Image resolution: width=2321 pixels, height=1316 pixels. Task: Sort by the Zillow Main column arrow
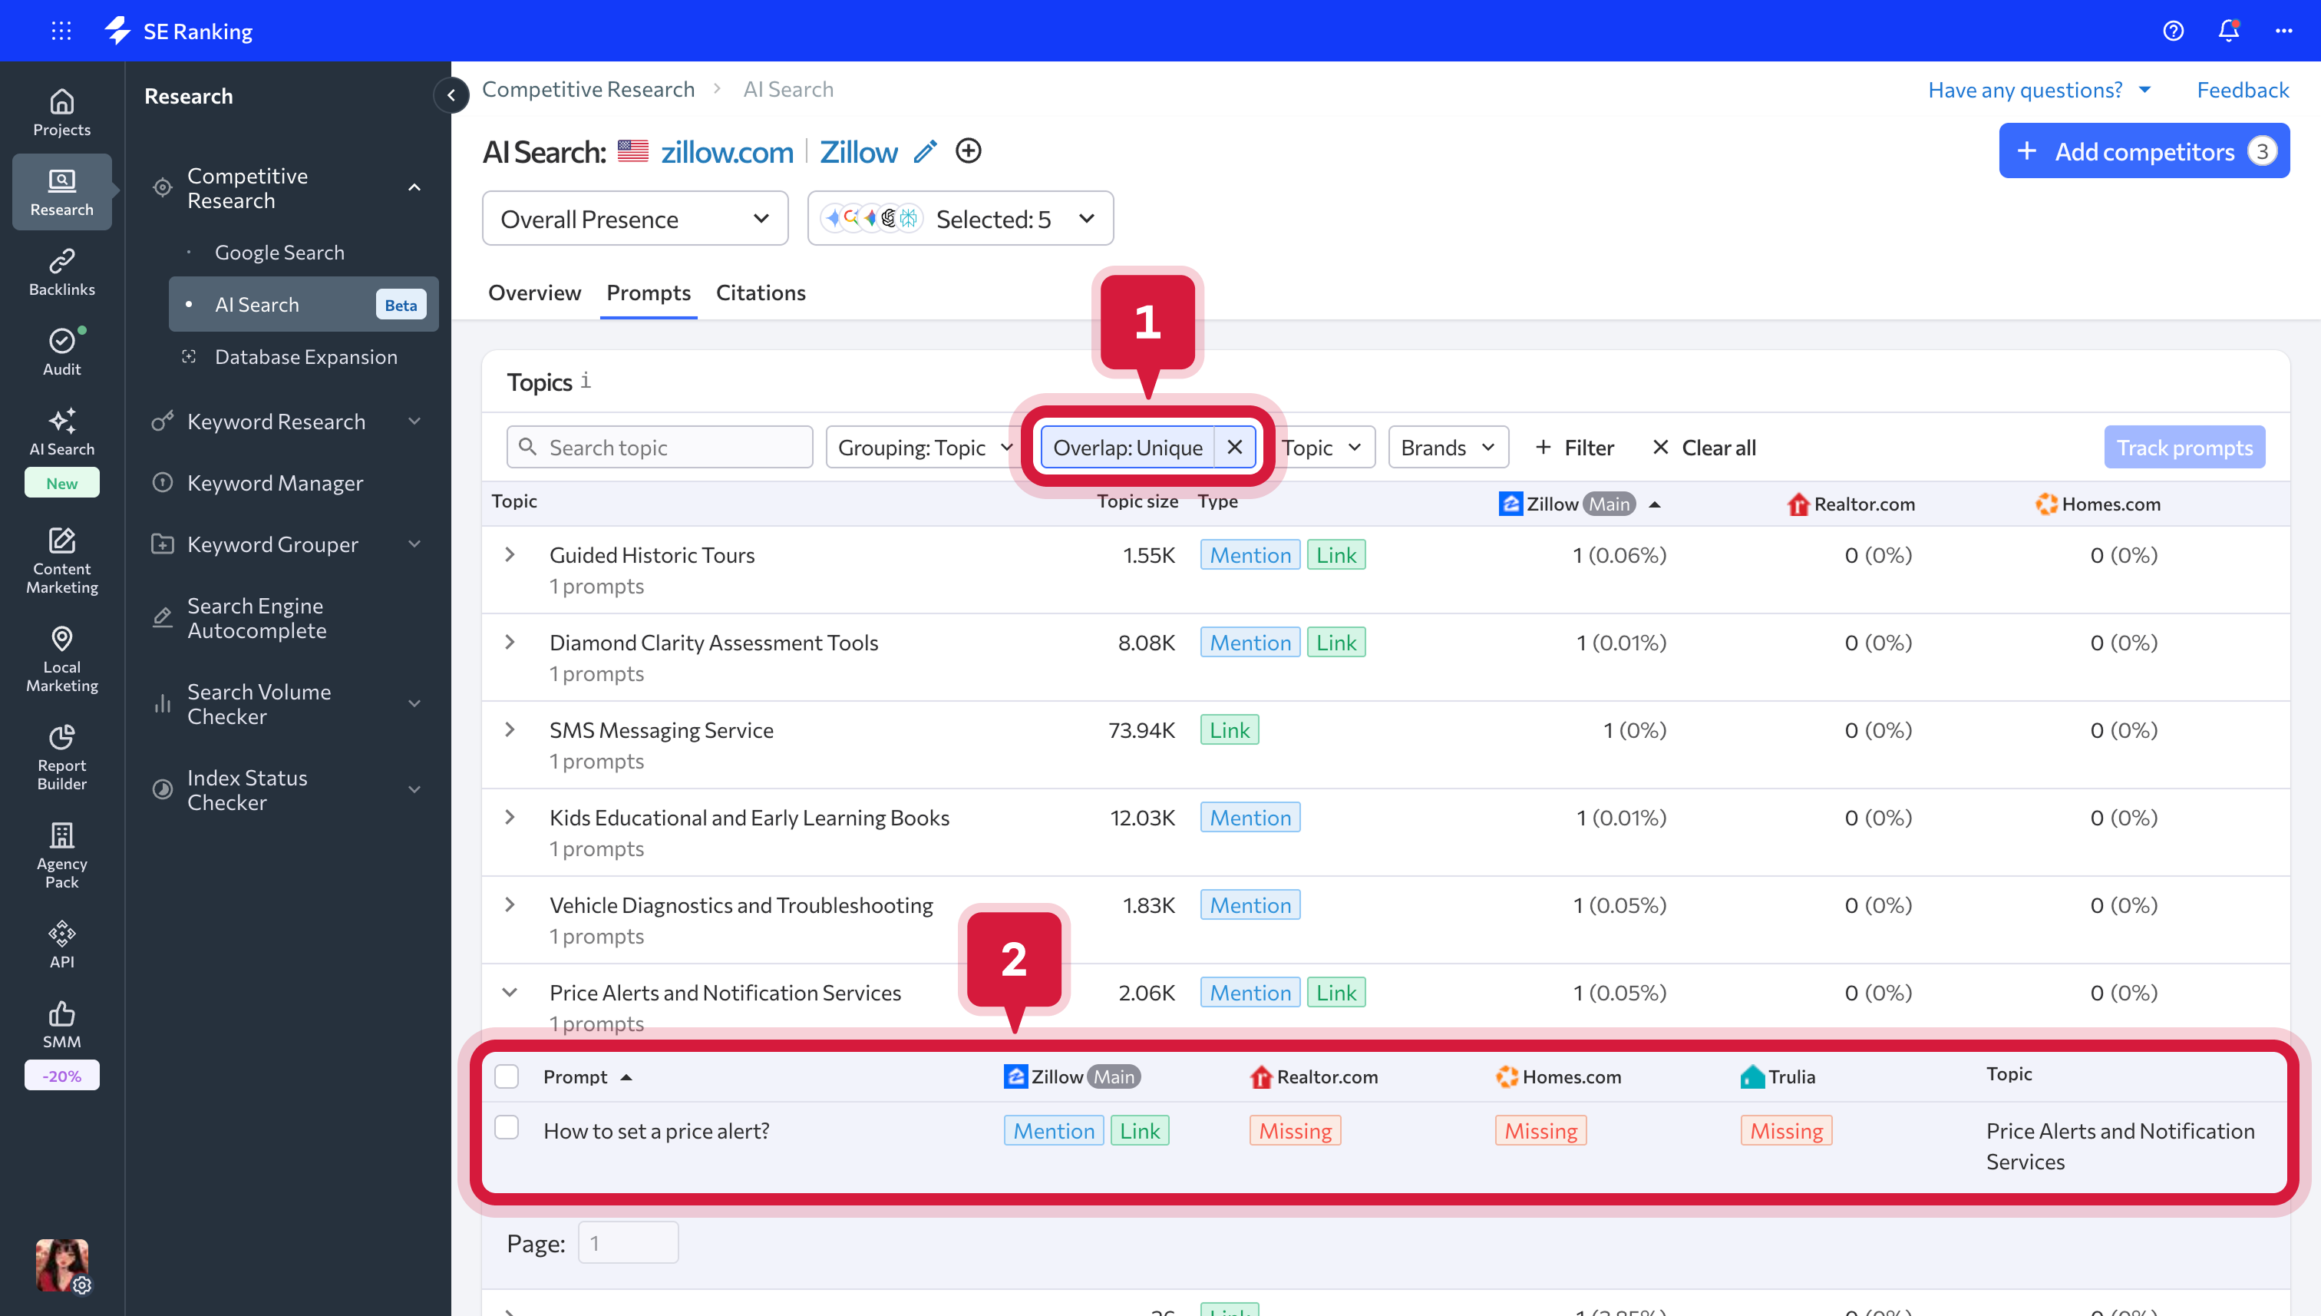1654,504
